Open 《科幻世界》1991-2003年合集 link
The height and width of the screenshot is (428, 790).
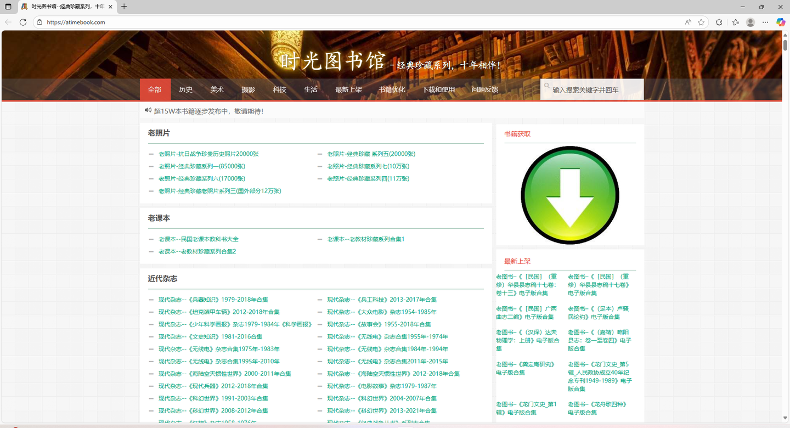213,398
